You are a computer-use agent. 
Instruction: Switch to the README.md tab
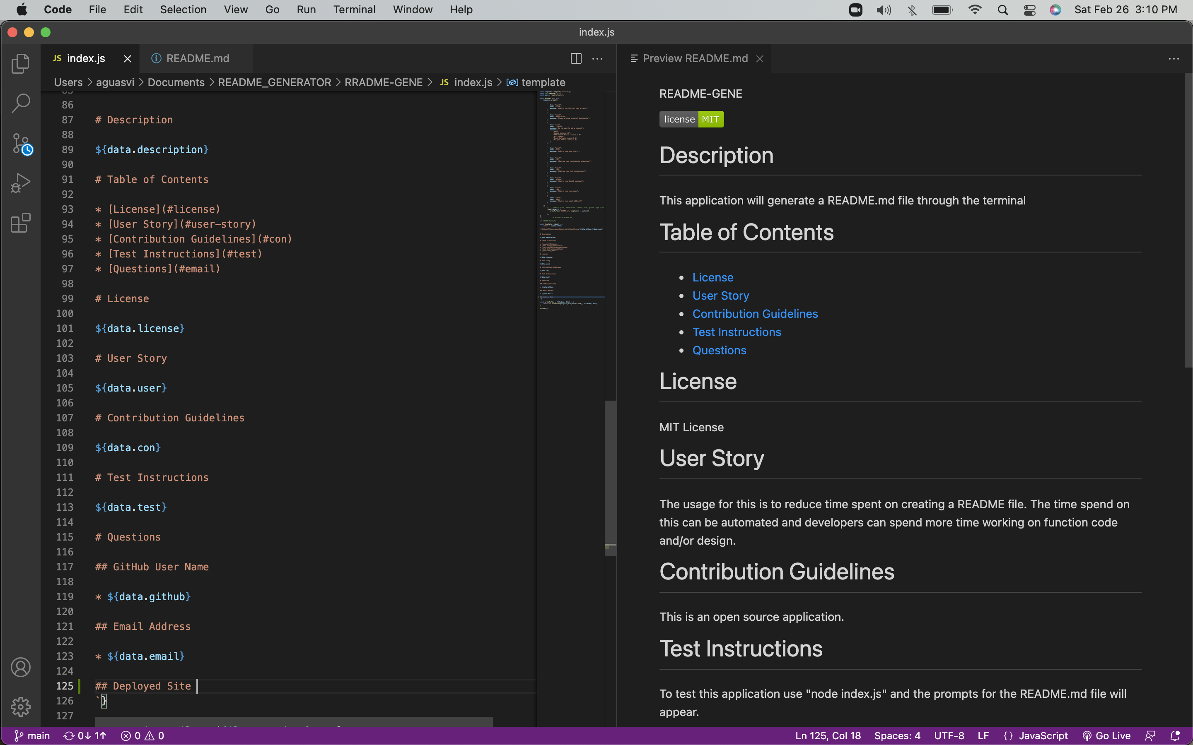(x=197, y=58)
